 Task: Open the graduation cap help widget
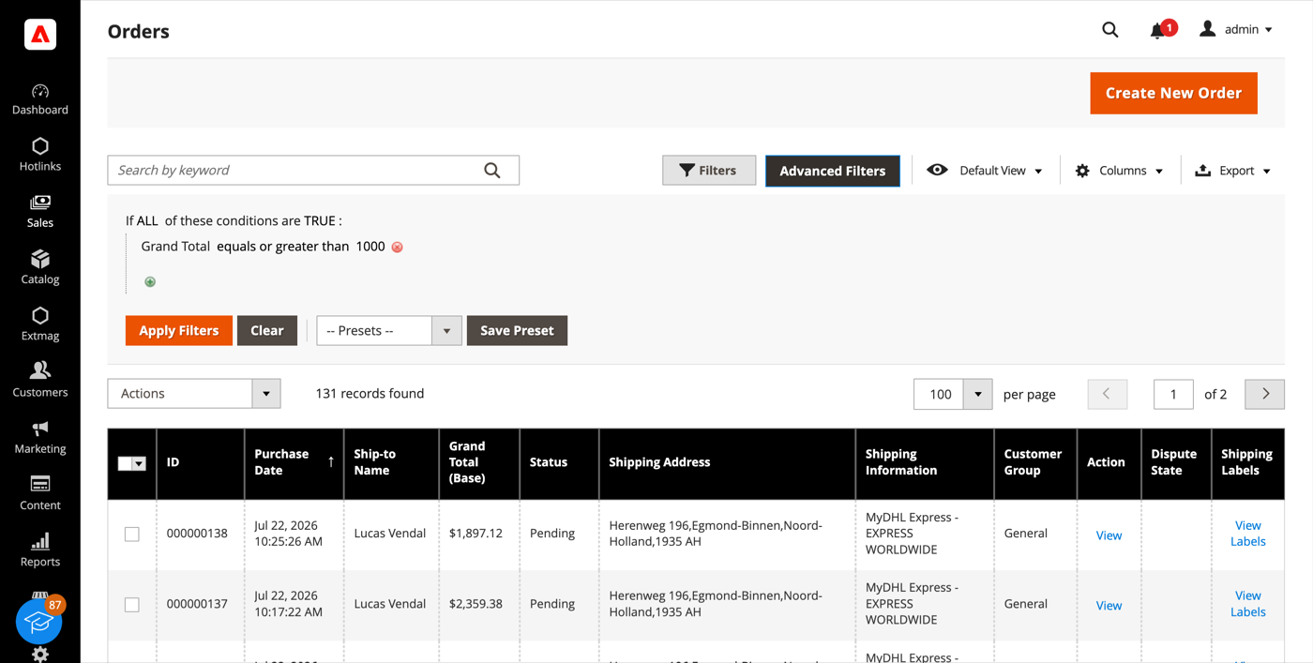pyautogui.click(x=38, y=621)
